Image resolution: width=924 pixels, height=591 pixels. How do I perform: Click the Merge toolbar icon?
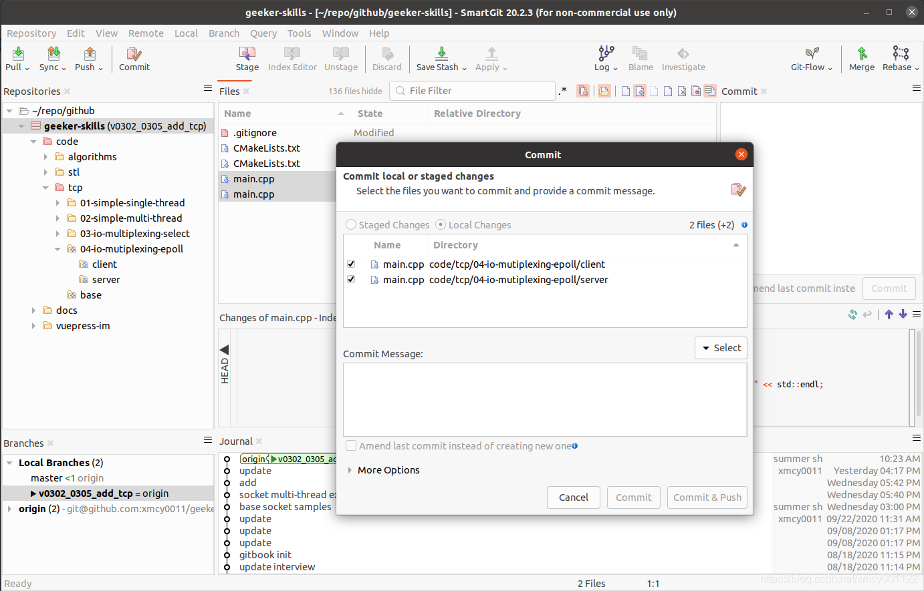coord(862,53)
